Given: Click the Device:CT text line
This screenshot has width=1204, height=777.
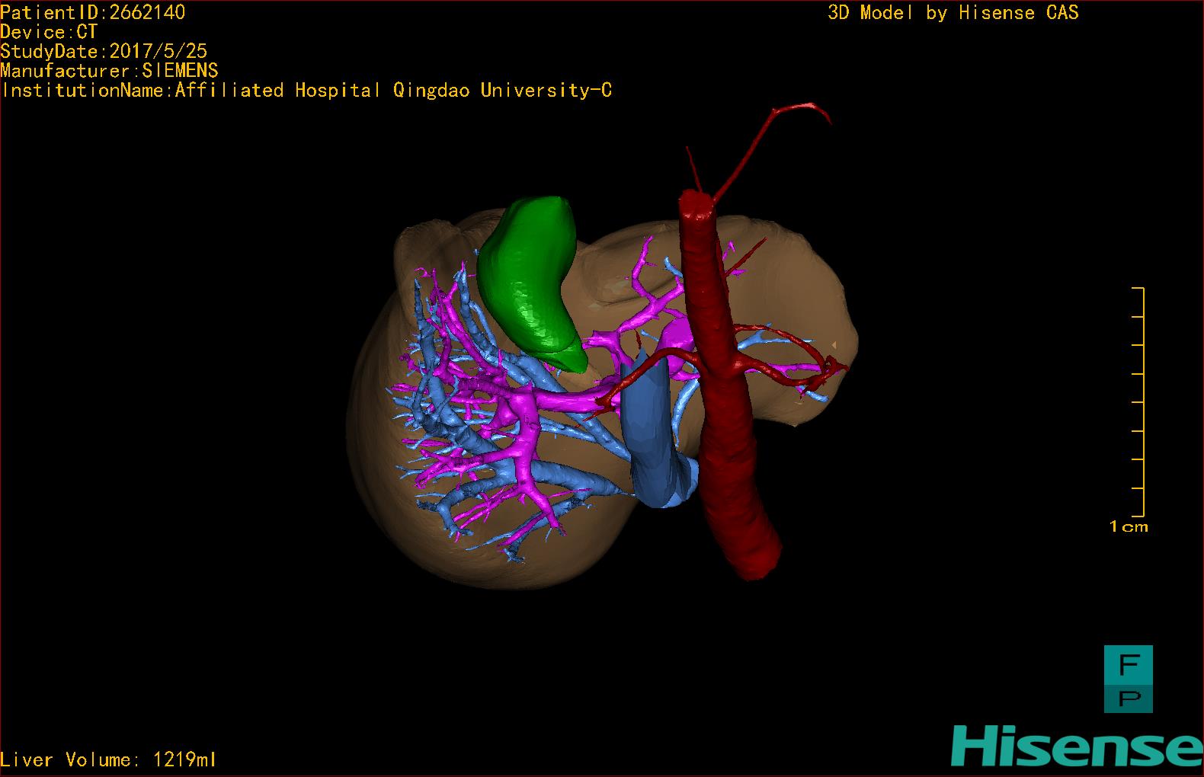Looking at the screenshot, I should [x=49, y=32].
